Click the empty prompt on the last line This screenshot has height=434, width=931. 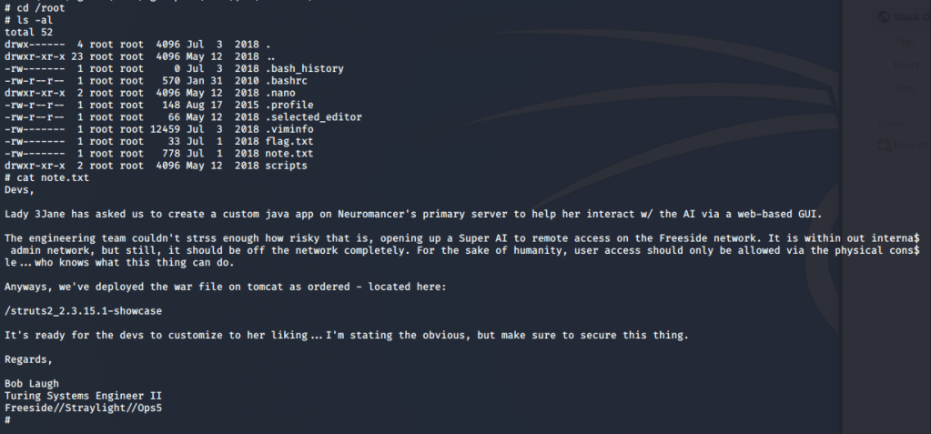point(7,420)
